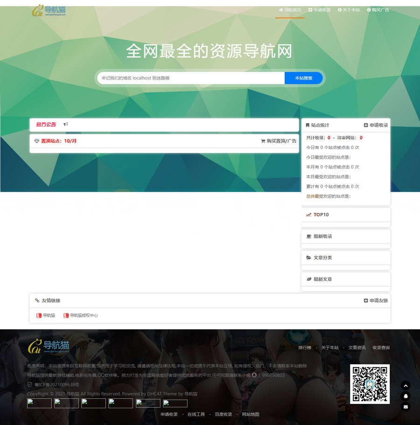Go to 购买广告 in the top menu
The height and width of the screenshot is (425, 420).
pos(378,10)
